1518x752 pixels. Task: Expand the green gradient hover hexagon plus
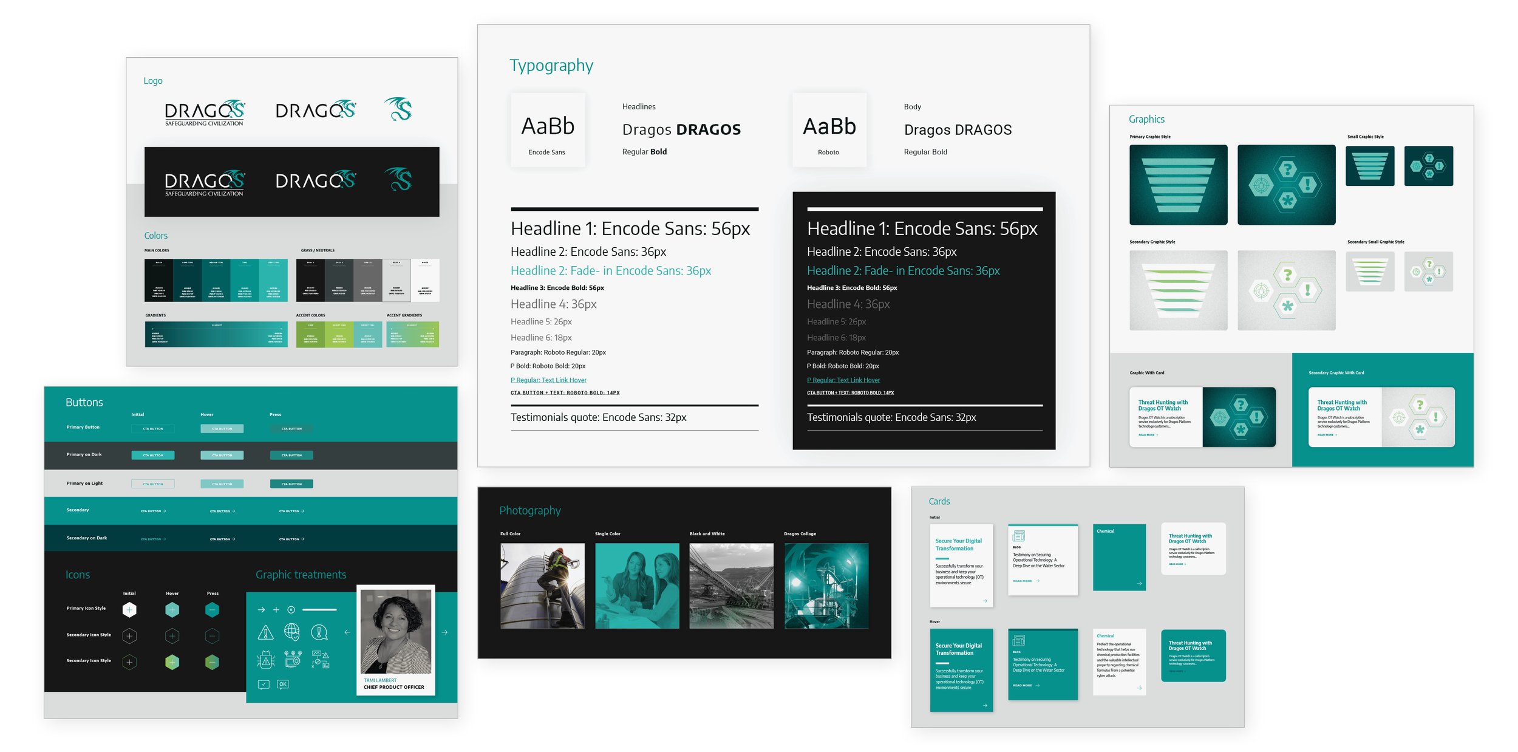(x=172, y=662)
